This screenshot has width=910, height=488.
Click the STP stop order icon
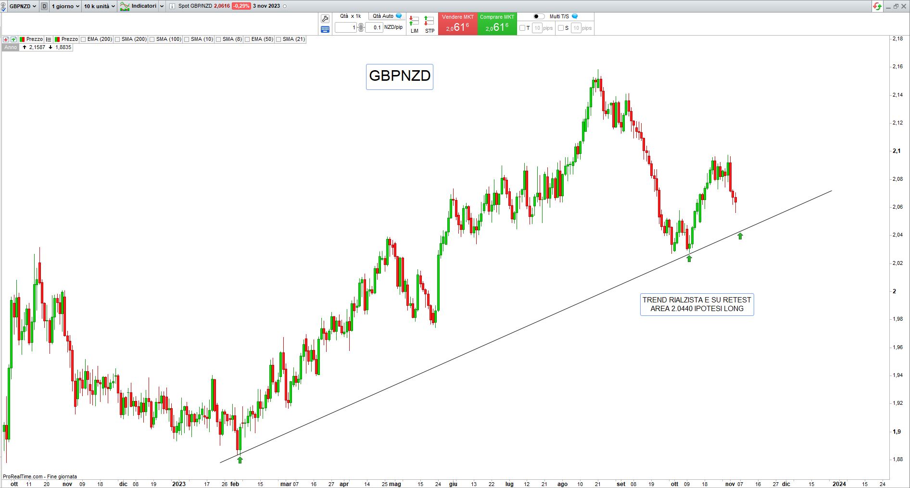point(430,24)
